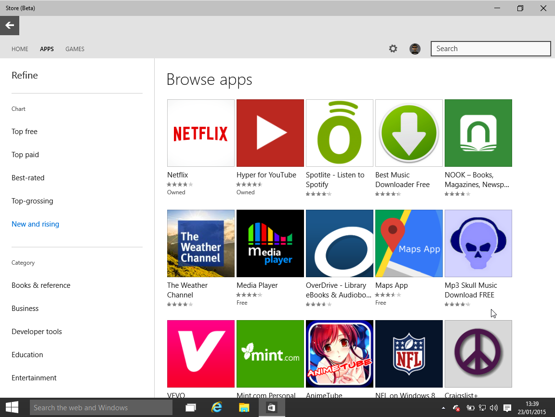Select Best-rated chart
The height and width of the screenshot is (417, 555).
pos(28,178)
